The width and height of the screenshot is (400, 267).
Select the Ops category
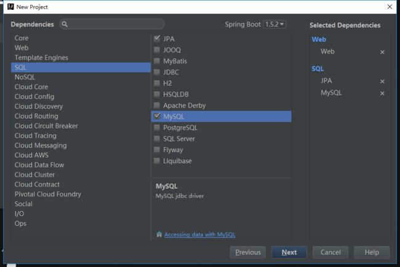(81, 223)
